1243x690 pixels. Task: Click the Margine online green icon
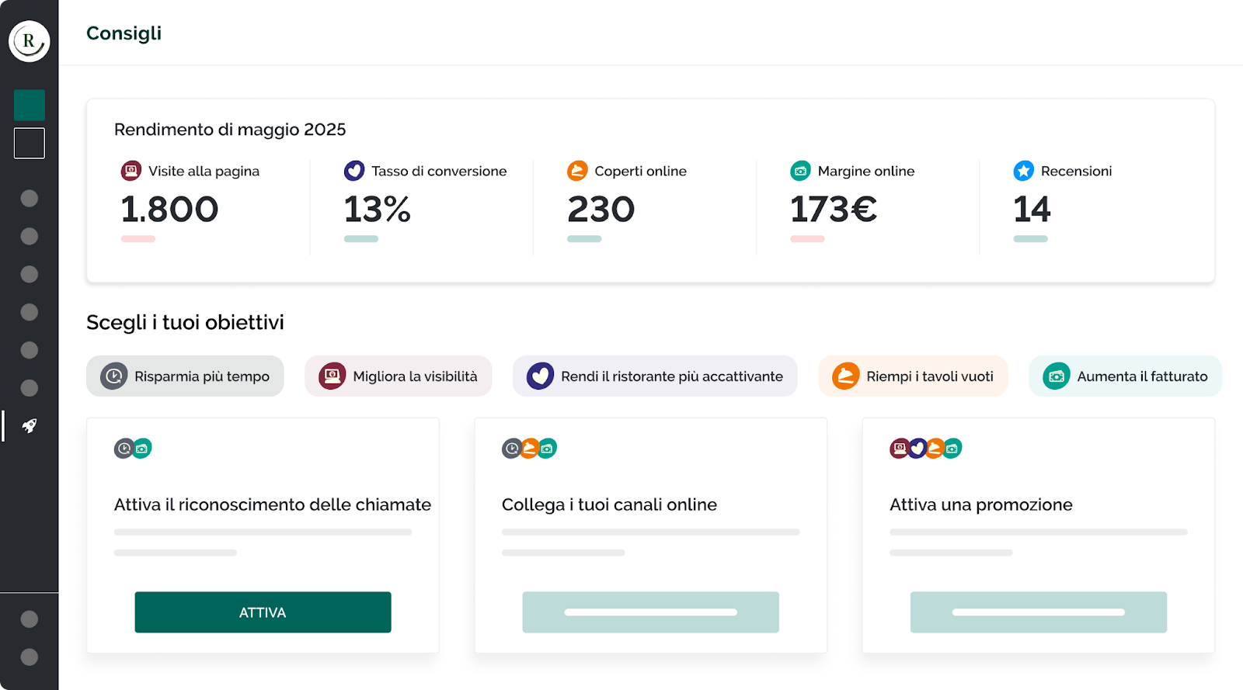[x=800, y=171]
